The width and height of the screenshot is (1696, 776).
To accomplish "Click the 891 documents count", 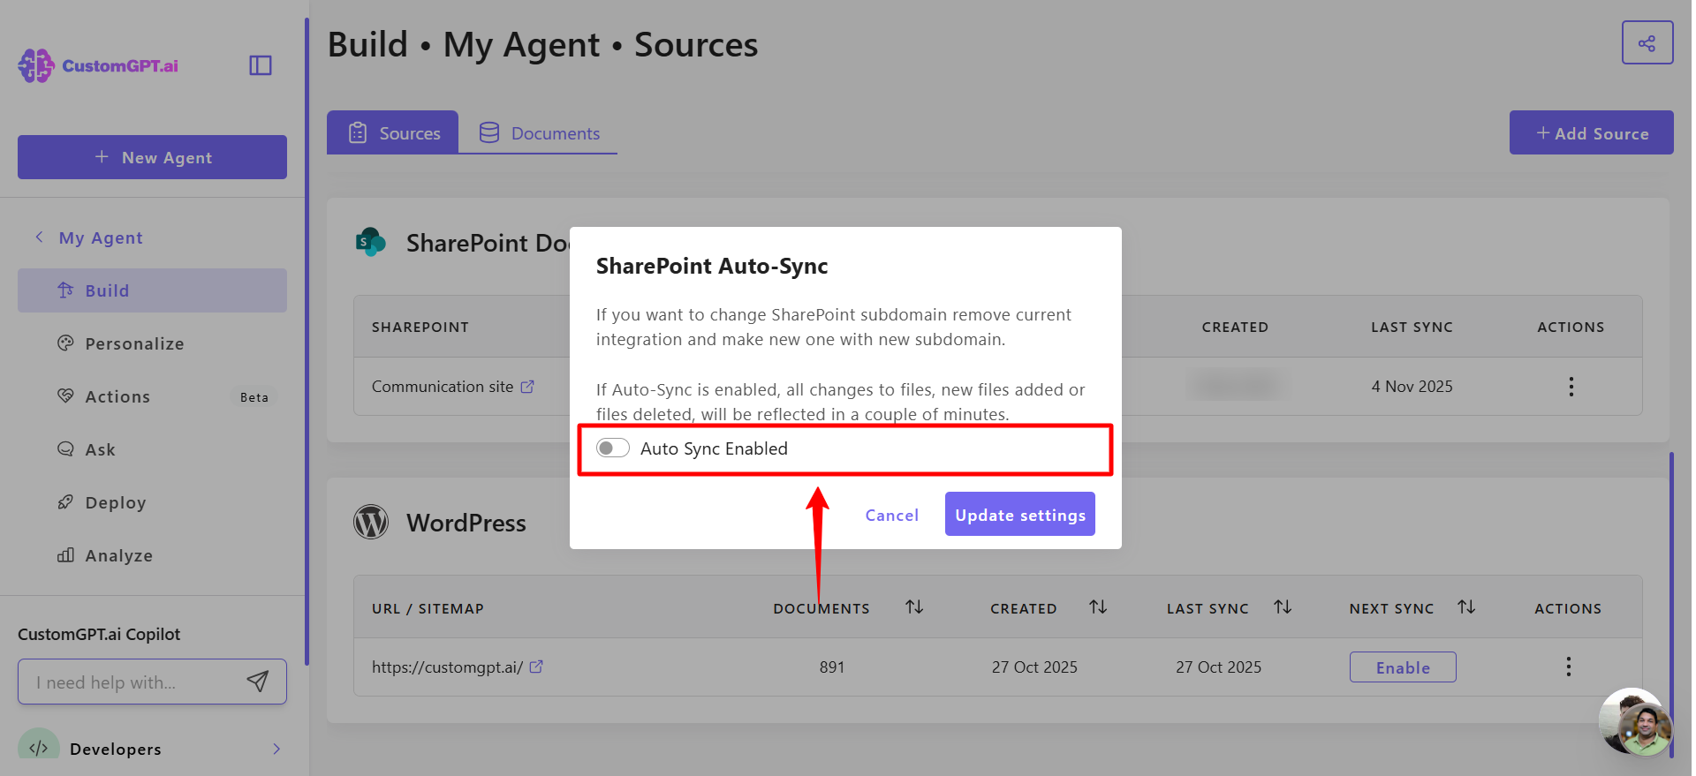I will 831,667.
